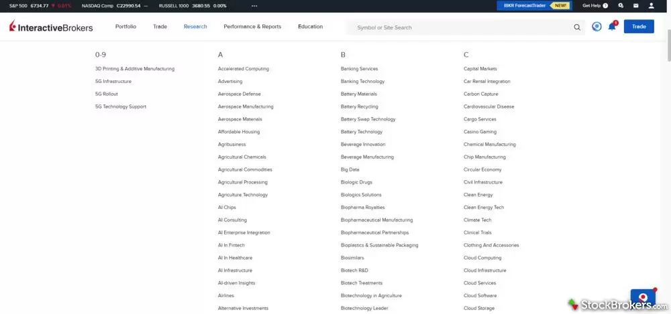Open 3D Printing & Additive Manufacturing theme
Viewport: 671px width, 314px height.
[x=135, y=69]
